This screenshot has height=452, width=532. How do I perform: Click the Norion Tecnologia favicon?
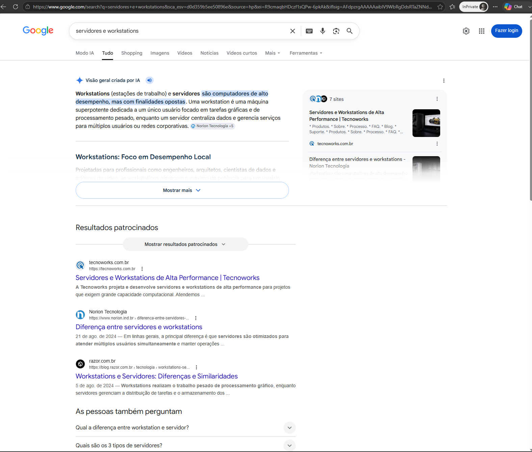tap(80, 315)
